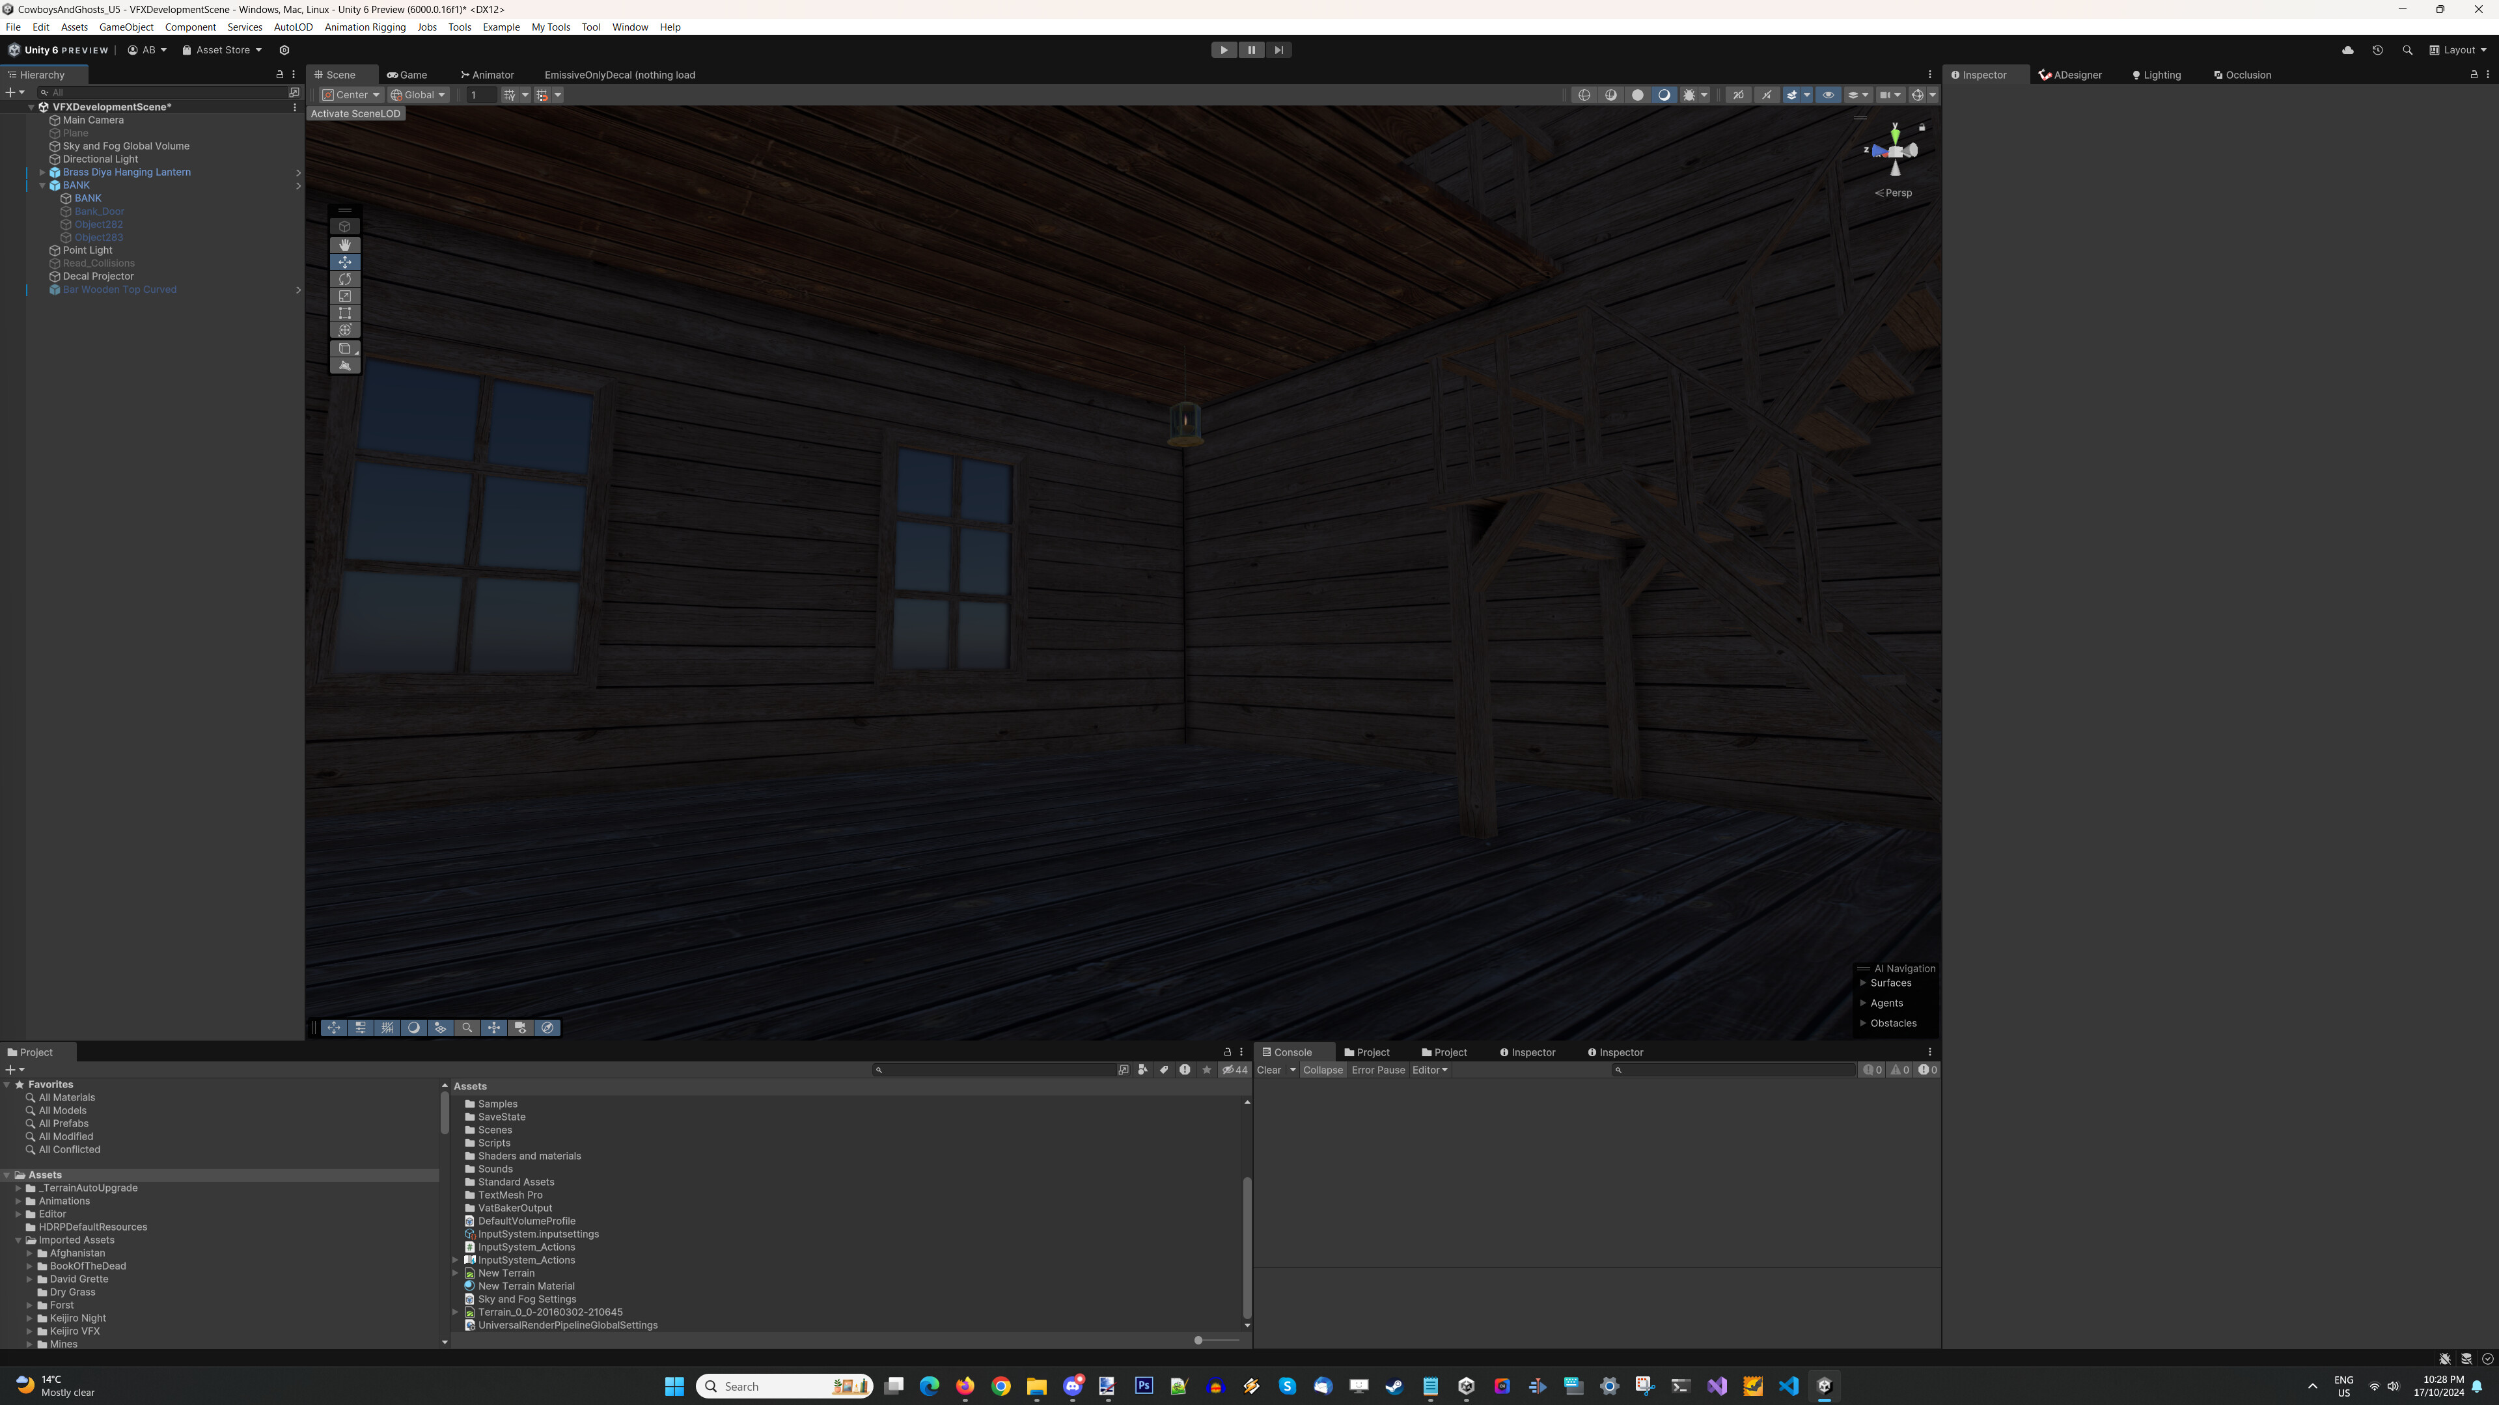Select the Move tool in scene toolbar
The height and width of the screenshot is (1405, 2499).
[x=344, y=262]
